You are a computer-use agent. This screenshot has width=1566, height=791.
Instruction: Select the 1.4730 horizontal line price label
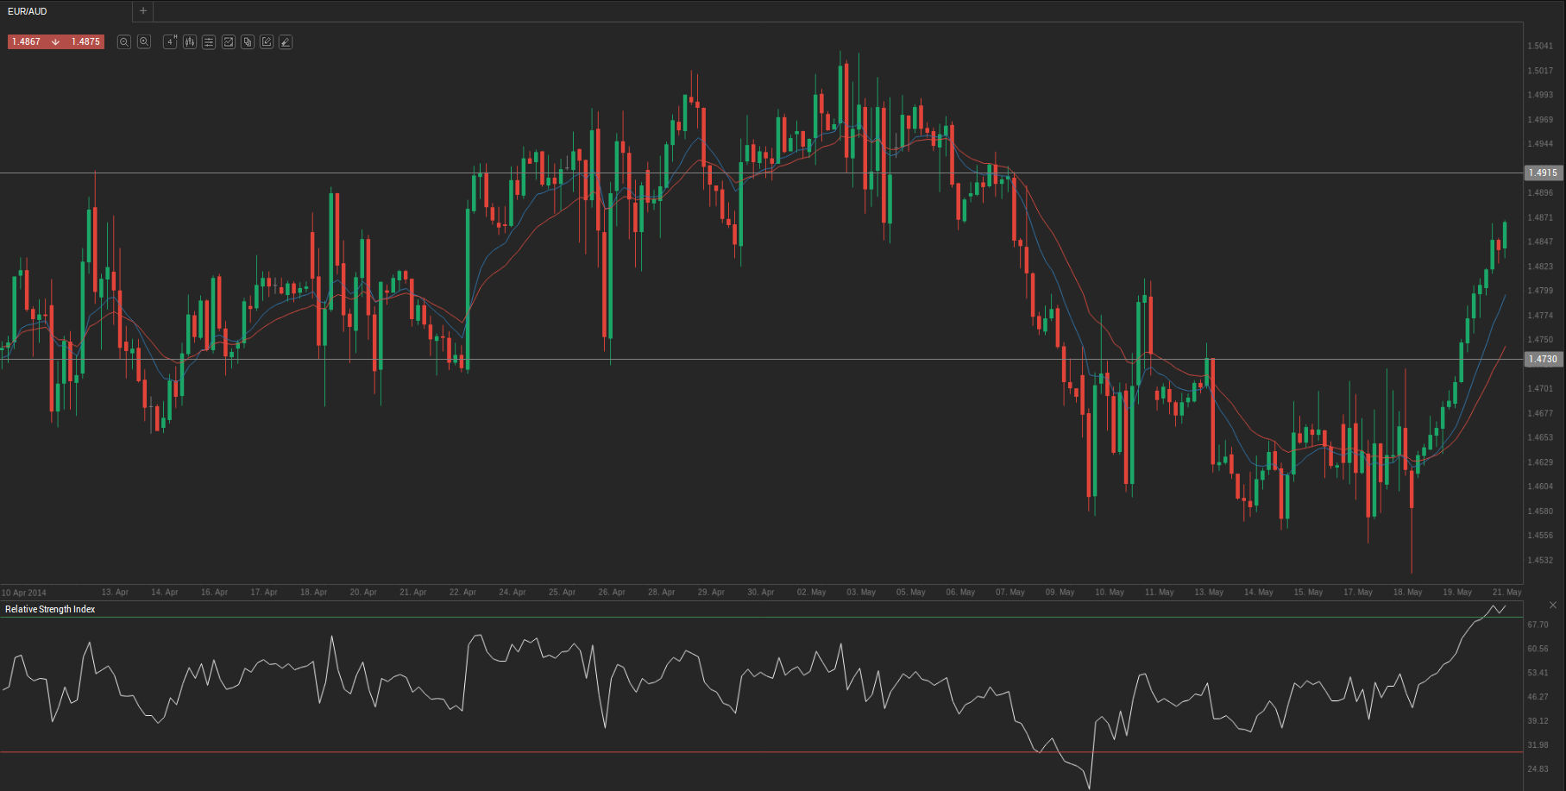[x=1543, y=359]
